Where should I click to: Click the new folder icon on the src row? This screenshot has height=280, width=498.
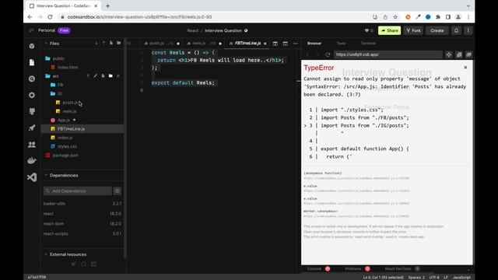[x=110, y=76]
